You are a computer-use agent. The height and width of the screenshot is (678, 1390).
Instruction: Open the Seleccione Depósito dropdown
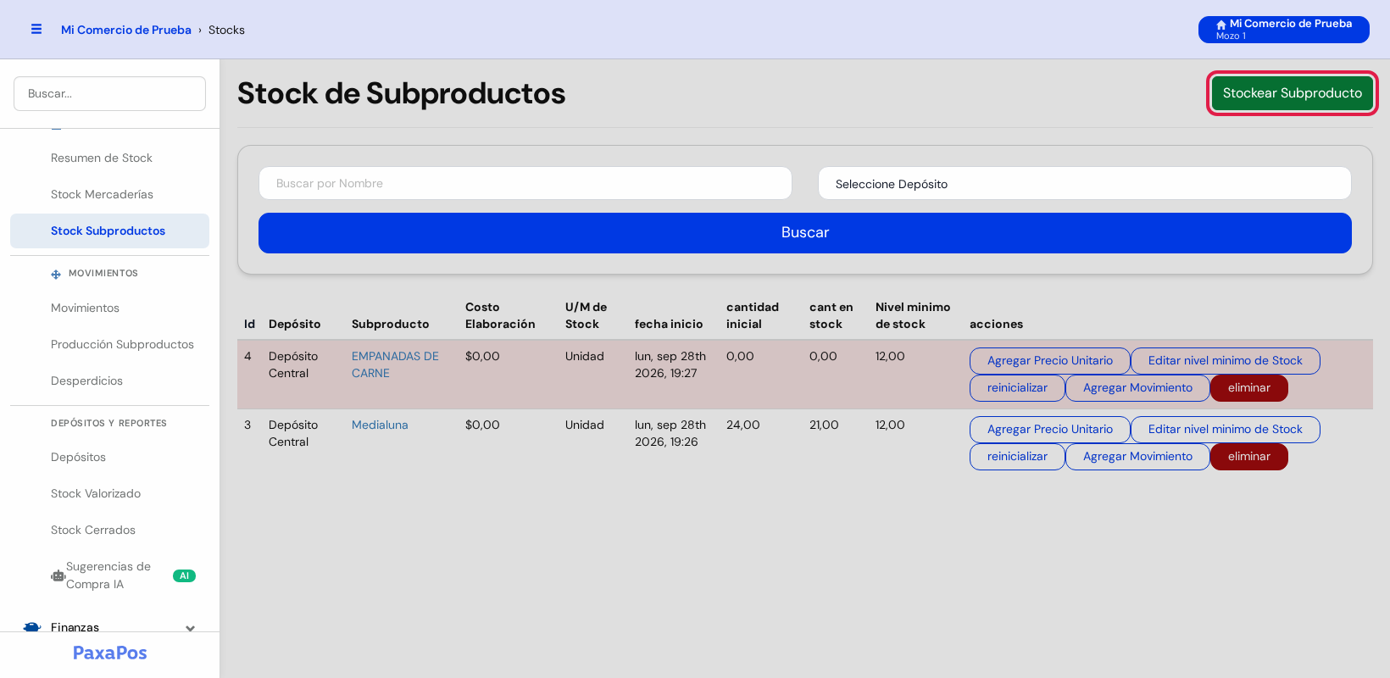click(1085, 183)
